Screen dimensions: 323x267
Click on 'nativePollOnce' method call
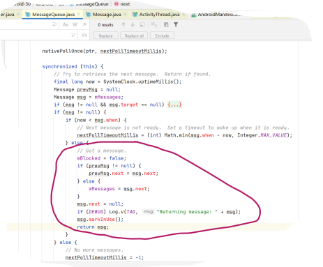pyautogui.click(x=63, y=51)
